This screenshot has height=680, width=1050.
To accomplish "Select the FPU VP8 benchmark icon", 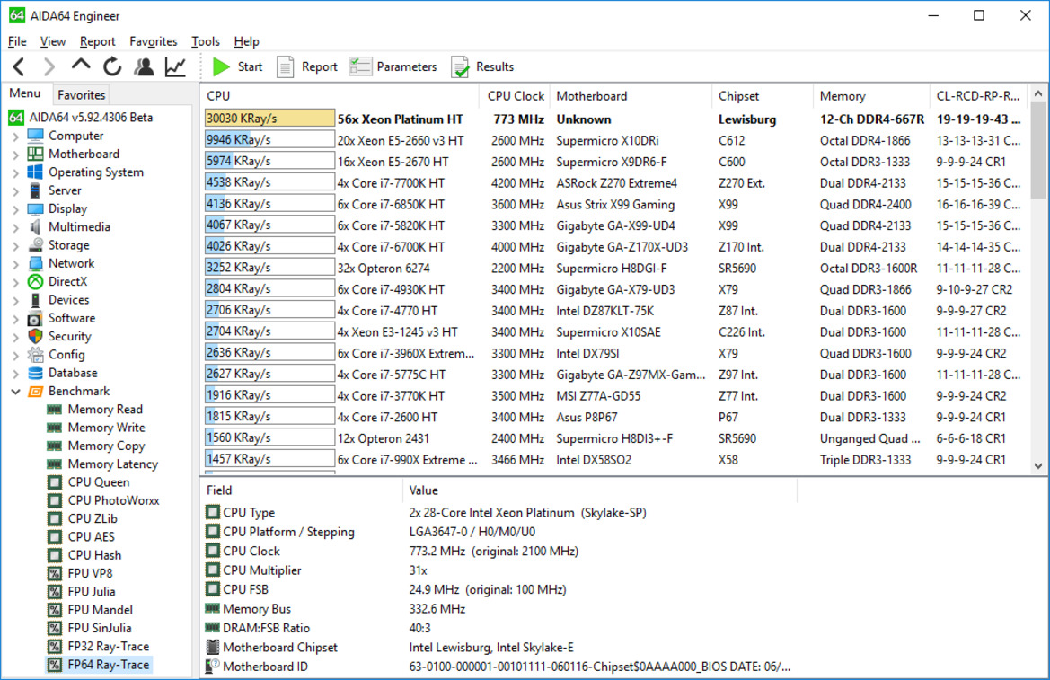I will coord(55,573).
